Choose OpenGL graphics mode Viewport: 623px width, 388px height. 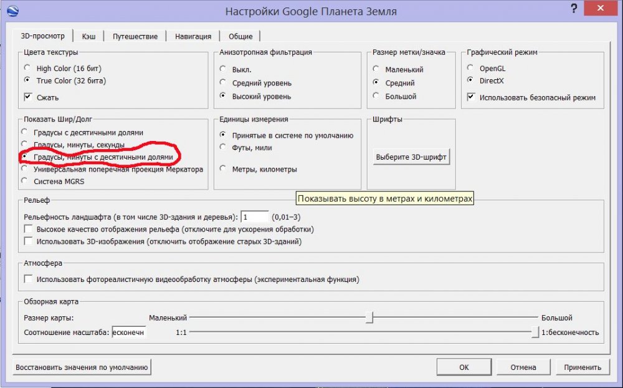pyautogui.click(x=487, y=68)
